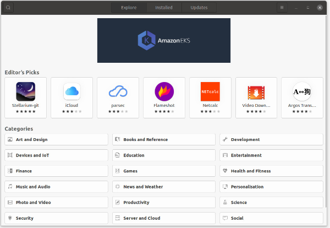
Task: Click the Science flask icon
Action: (x=225, y=202)
